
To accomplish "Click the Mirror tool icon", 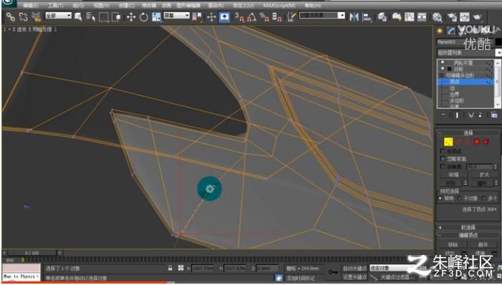I will tap(354, 17).
